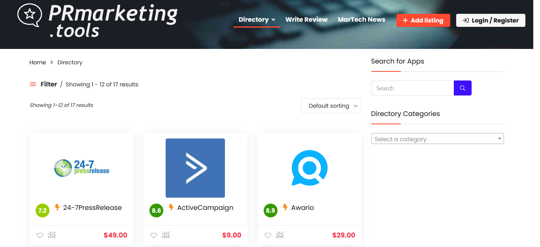Click lightning bolt icon beside ActiveCampaign

(171, 207)
